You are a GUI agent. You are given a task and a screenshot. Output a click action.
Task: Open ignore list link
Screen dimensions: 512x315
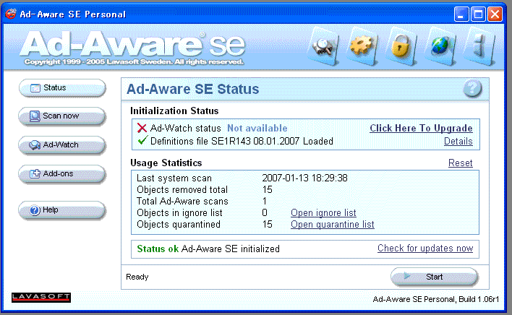323,213
